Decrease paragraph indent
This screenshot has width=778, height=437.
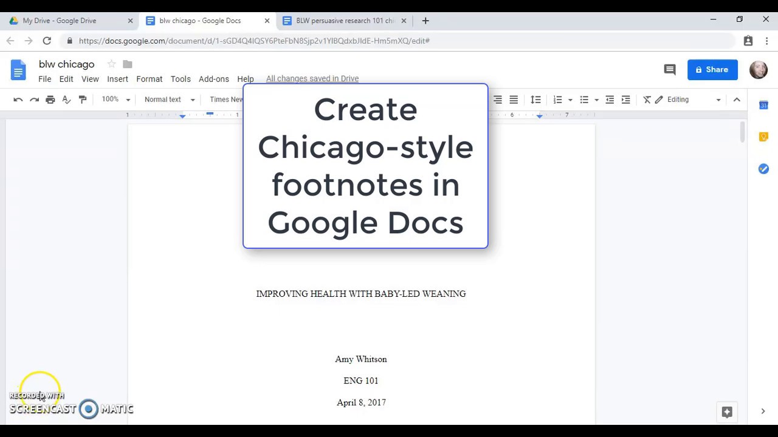(x=610, y=100)
